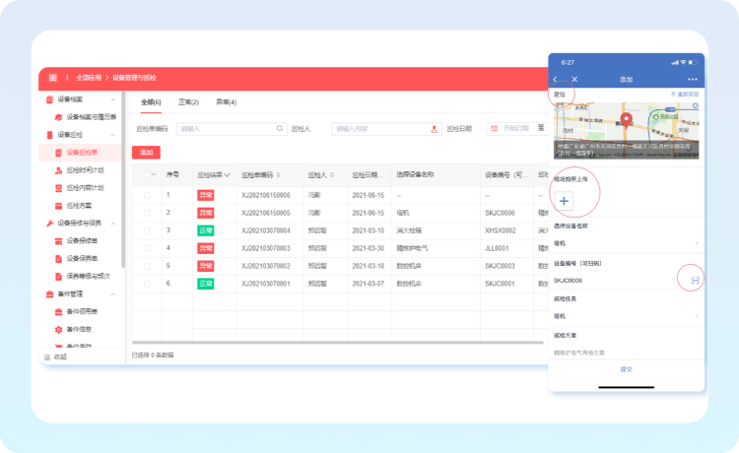Viewport: 739px width, 453px height.
Task: Tap the back arrow in mobile header
Action: [556, 79]
